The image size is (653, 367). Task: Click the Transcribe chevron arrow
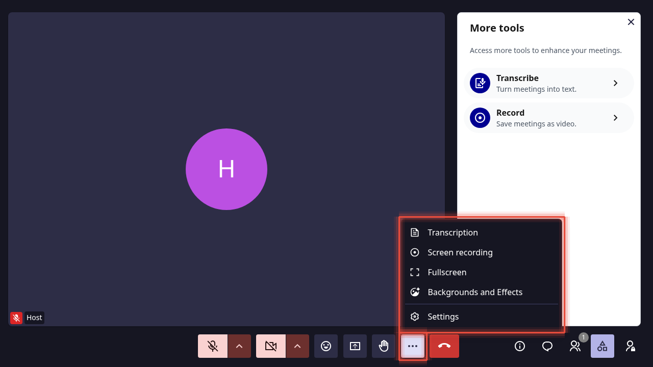[x=615, y=83]
